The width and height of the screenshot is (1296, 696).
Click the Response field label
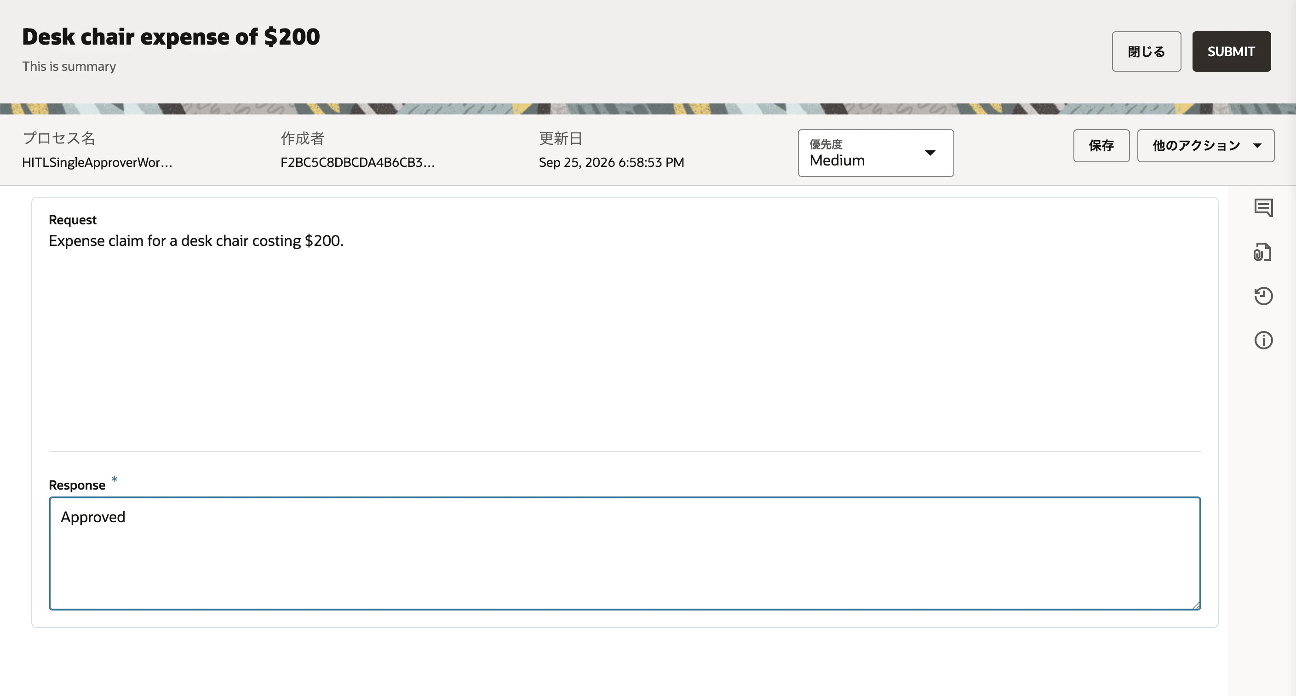[x=77, y=485]
